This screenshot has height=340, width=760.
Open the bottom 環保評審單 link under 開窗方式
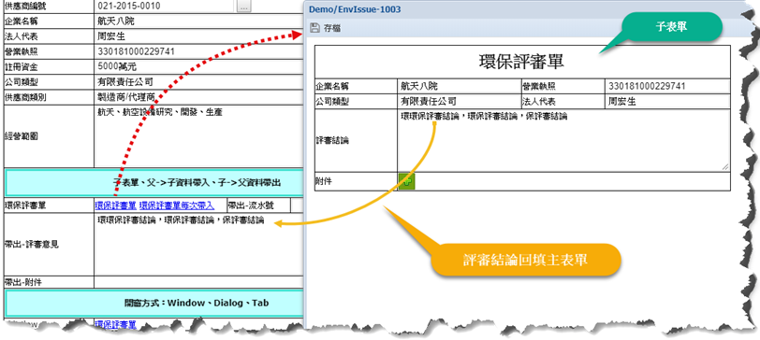115,324
